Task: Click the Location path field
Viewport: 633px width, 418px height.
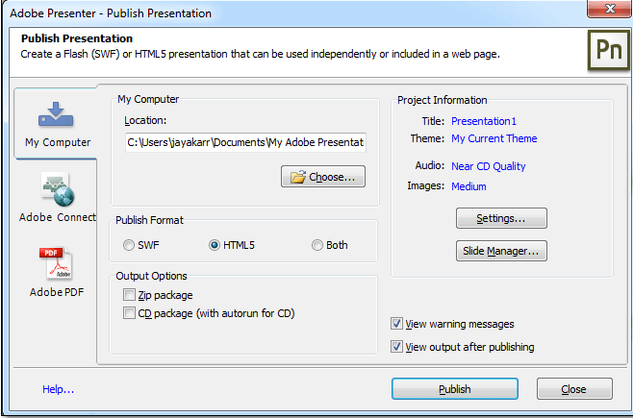Action: pos(245,142)
